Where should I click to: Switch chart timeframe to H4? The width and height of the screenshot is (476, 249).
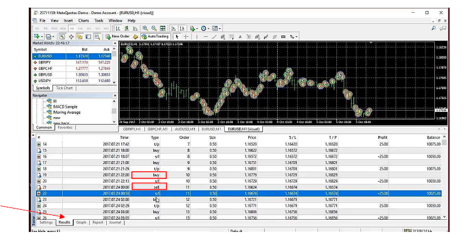pos(80,29)
